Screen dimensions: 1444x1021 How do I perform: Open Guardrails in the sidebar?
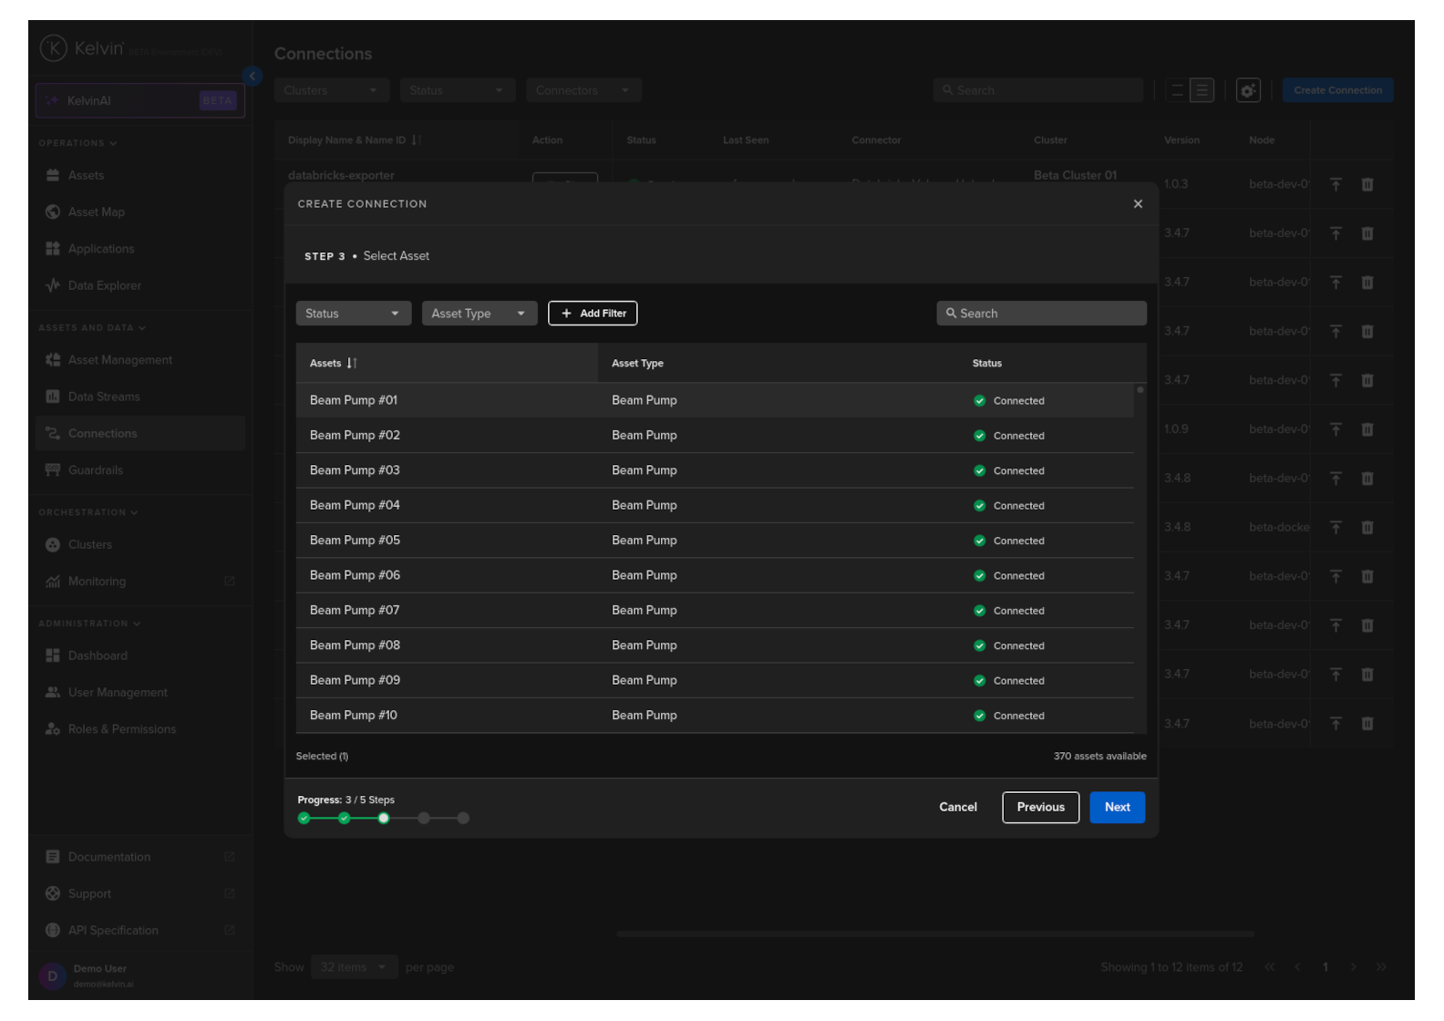[x=95, y=470]
